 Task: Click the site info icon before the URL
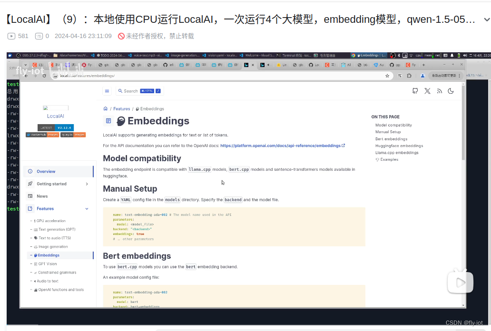(x=55, y=76)
